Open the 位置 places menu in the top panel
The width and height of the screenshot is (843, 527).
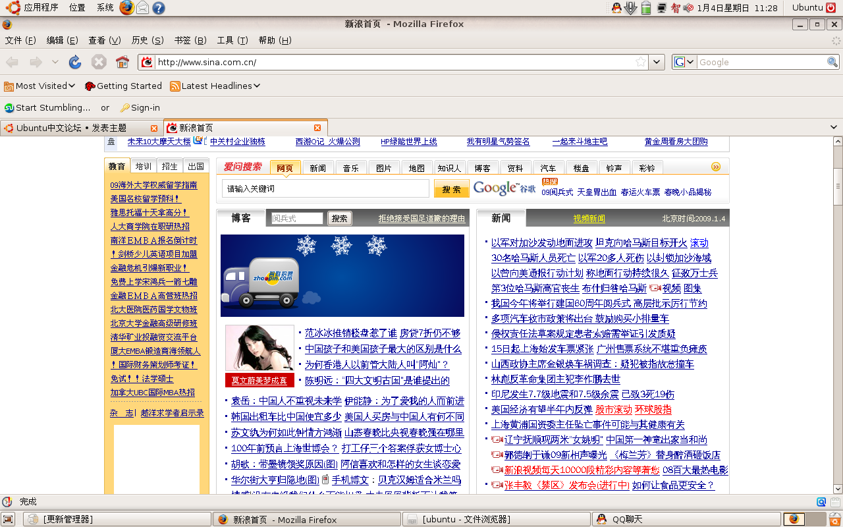point(77,8)
